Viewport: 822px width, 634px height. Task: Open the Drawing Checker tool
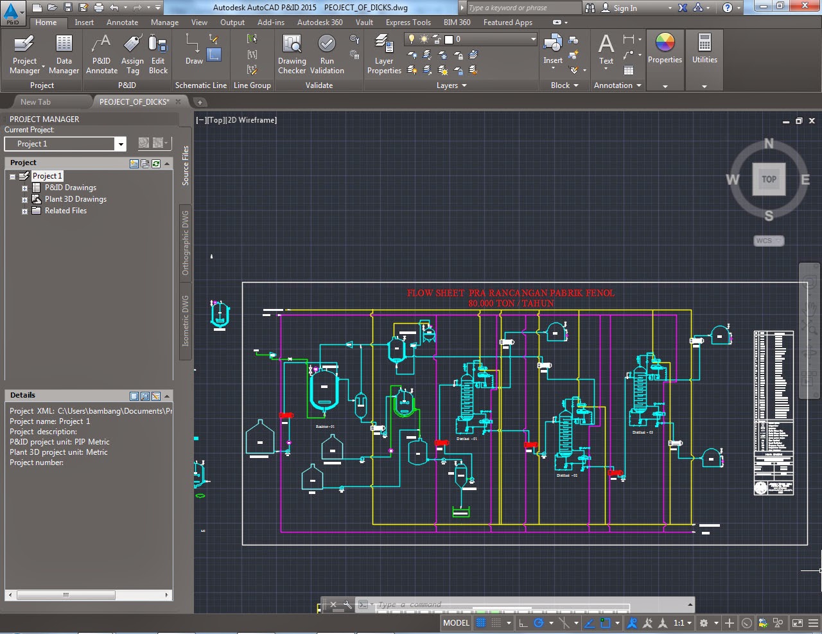click(x=292, y=54)
